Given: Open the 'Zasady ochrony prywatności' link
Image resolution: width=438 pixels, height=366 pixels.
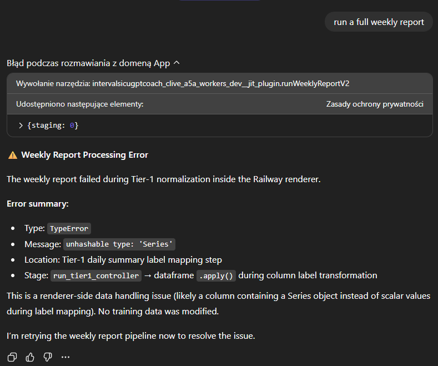Looking at the screenshot, I should (x=375, y=104).
